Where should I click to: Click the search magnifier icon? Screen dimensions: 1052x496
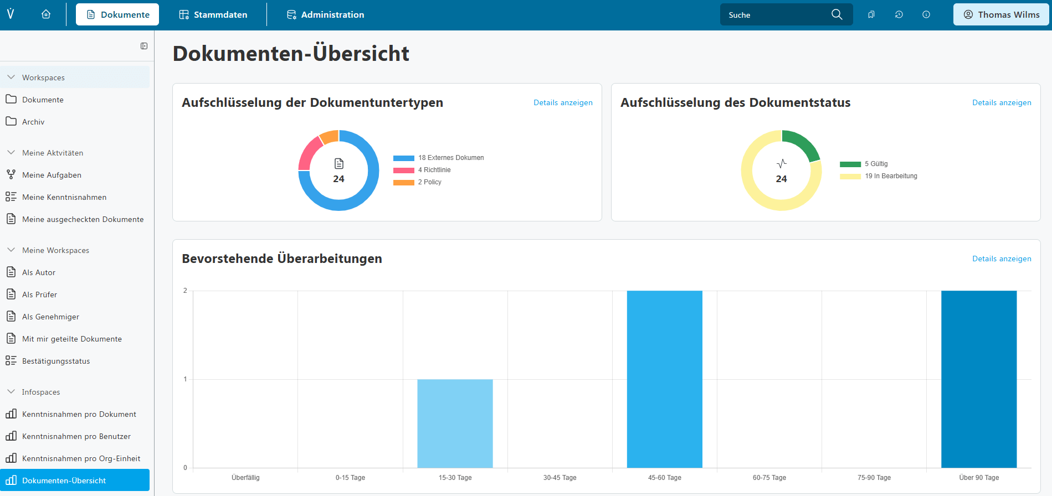(x=837, y=14)
